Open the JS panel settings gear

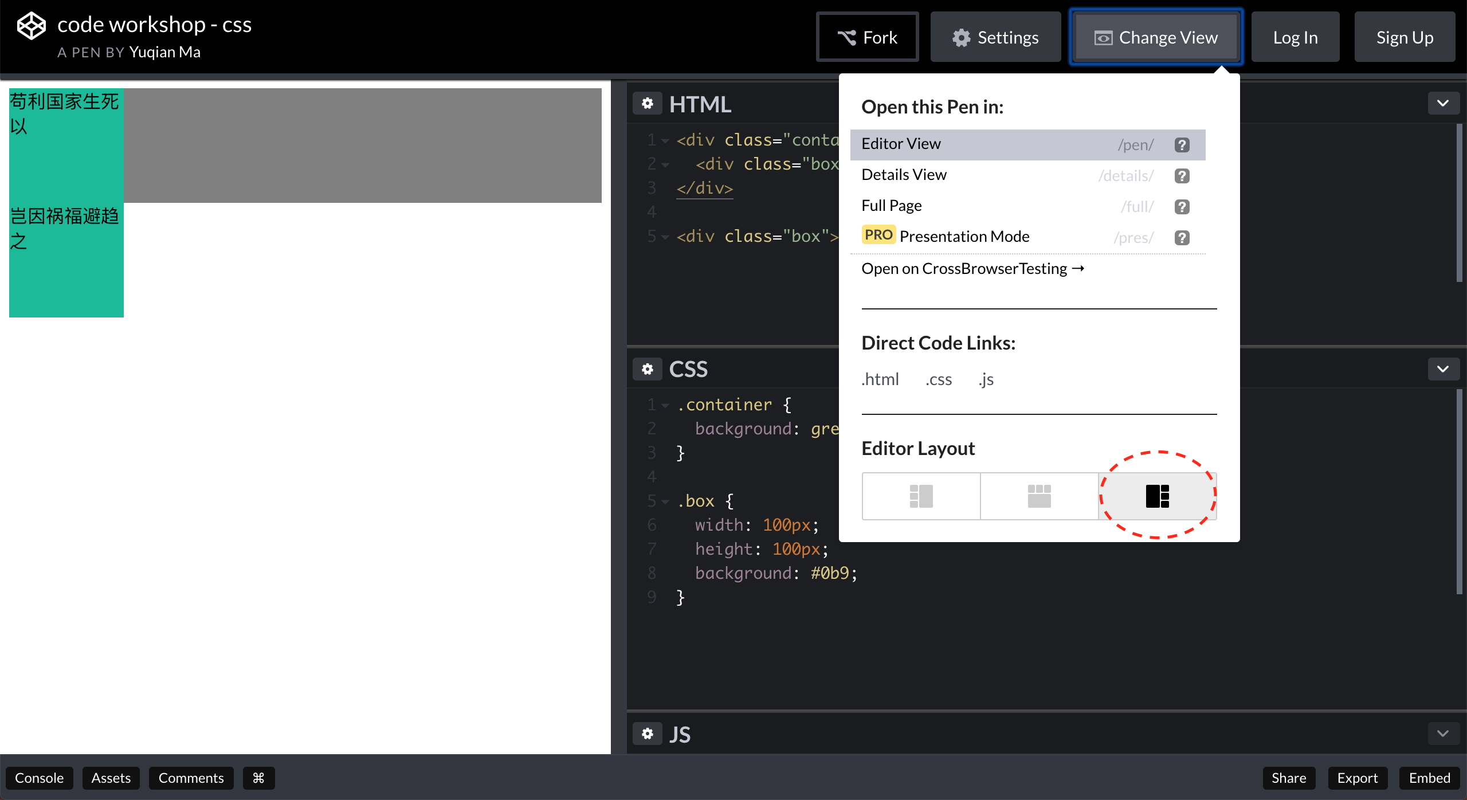pyautogui.click(x=648, y=734)
